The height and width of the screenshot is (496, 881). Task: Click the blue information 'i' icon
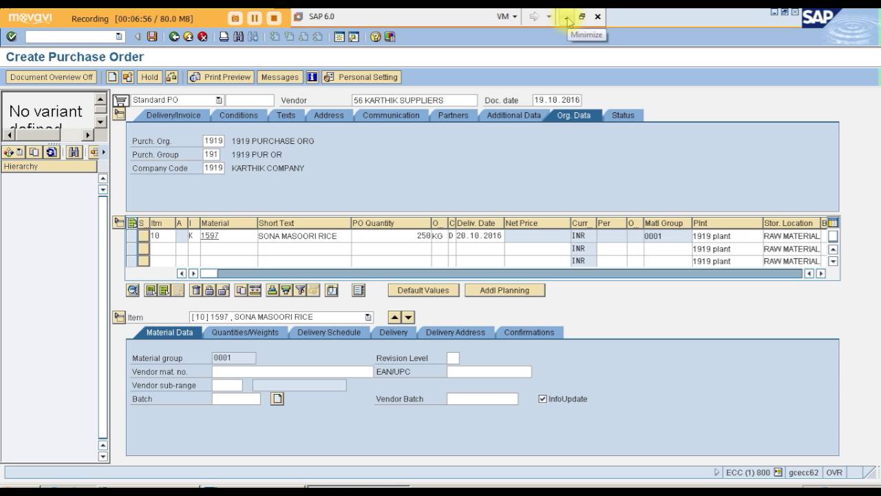pyautogui.click(x=312, y=77)
